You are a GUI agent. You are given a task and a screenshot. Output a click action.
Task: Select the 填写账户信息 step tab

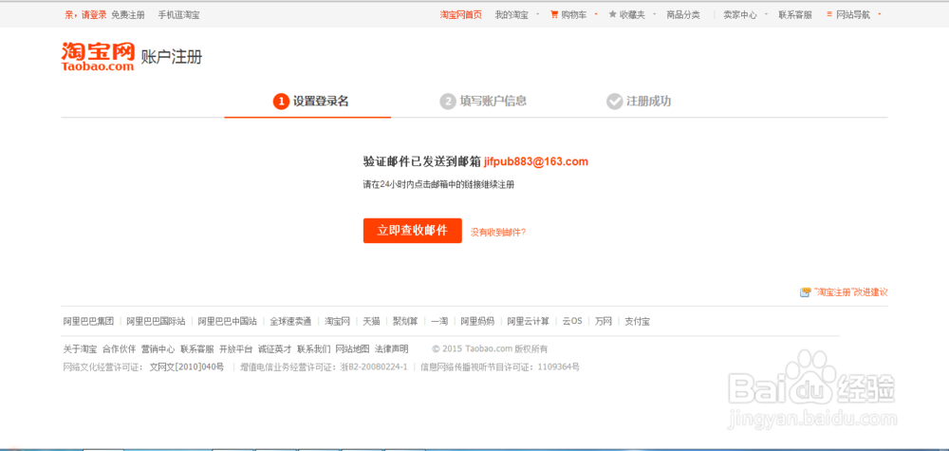pos(483,101)
